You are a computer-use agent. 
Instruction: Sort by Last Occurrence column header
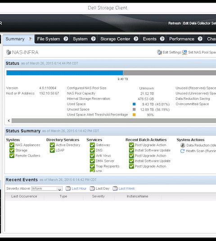[x=24, y=196]
